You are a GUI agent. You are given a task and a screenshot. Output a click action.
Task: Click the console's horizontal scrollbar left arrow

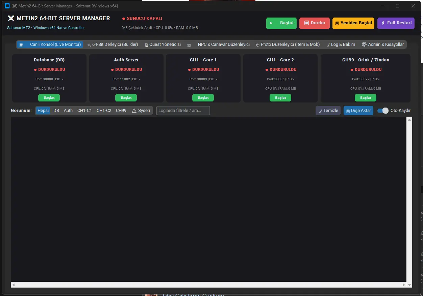(x=14, y=285)
